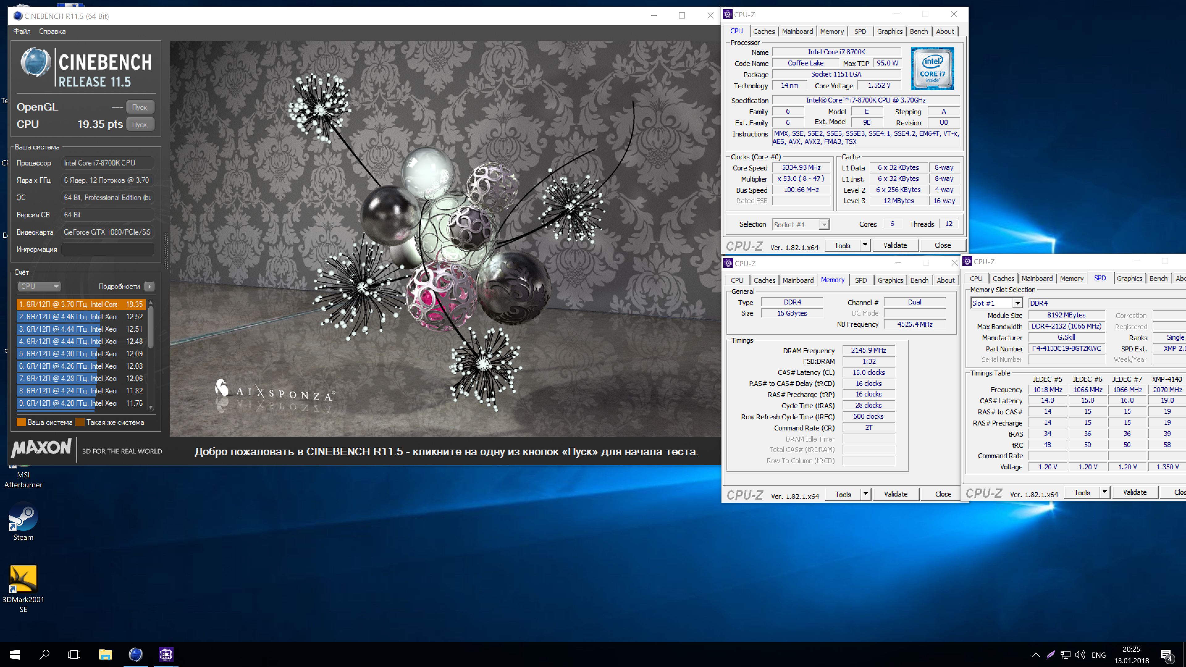Open SPD tab in Memory CPU-Z window
The width and height of the screenshot is (1186, 667).
tap(860, 280)
